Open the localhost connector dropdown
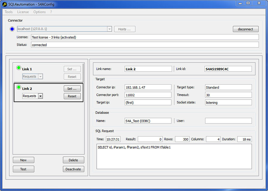This screenshot has width=268, height=191. pos(109,29)
